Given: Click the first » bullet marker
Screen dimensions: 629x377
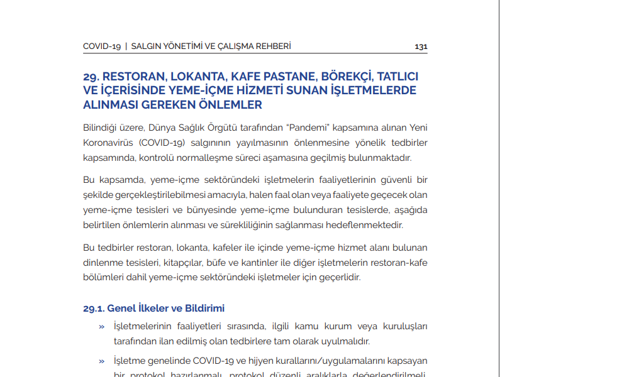Looking at the screenshot, I should point(102,327).
